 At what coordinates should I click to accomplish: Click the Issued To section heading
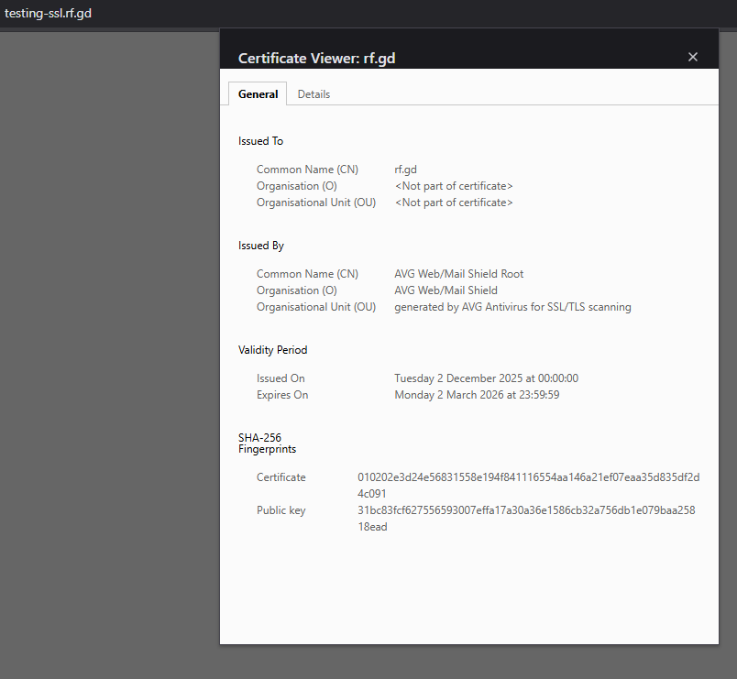click(260, 141)
